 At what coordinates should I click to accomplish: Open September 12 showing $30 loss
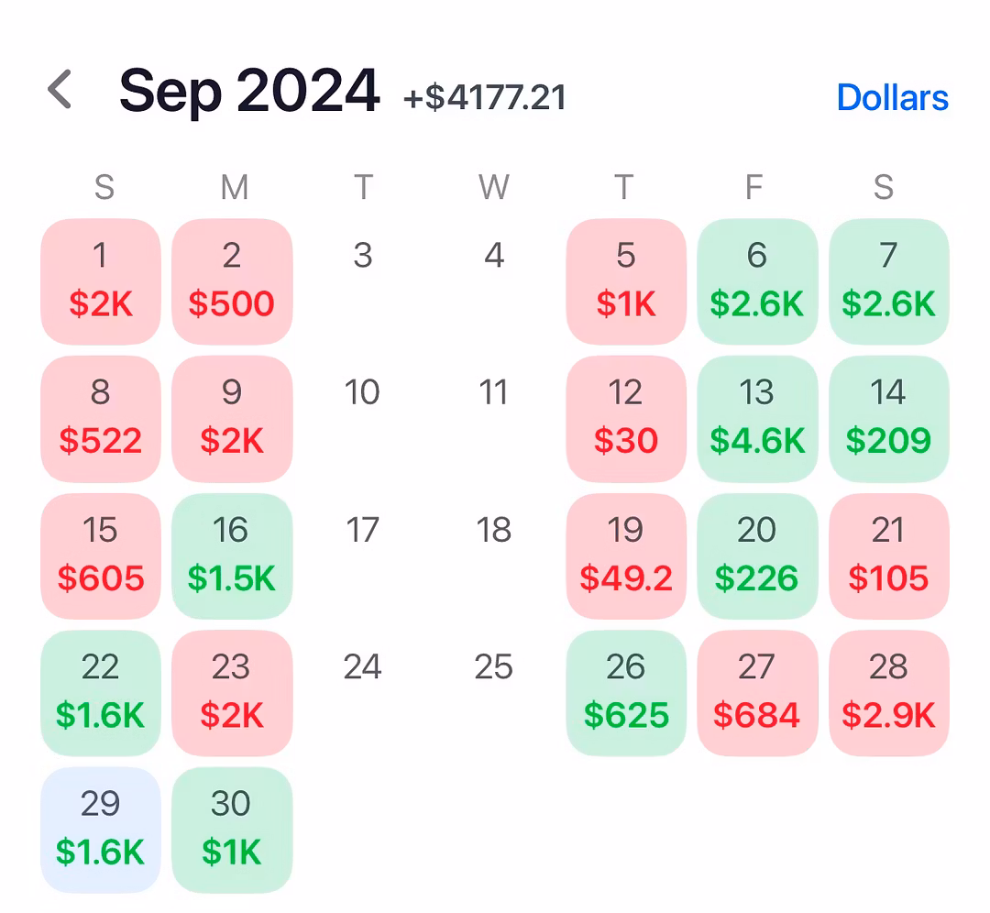click(626, 418)
